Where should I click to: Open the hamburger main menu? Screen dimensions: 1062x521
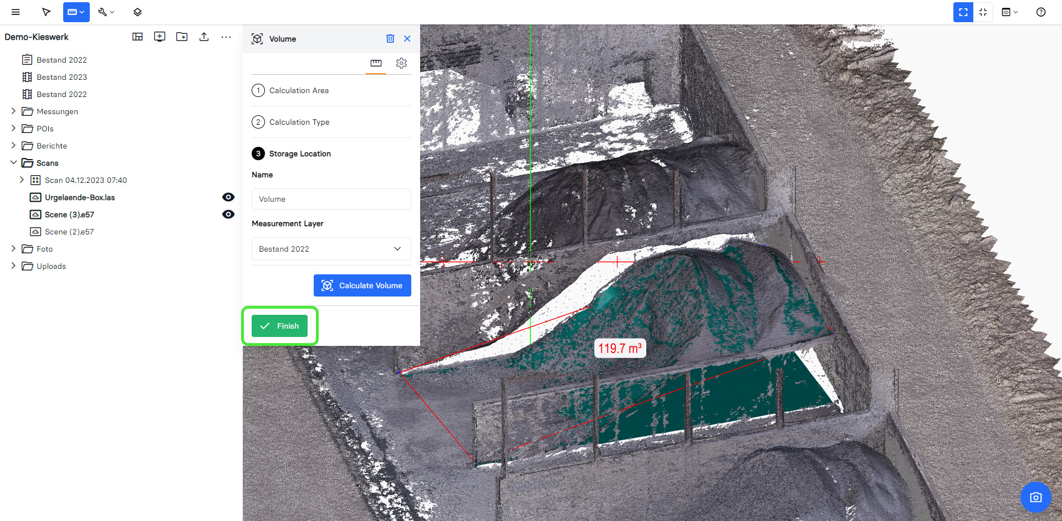[16, 12]
